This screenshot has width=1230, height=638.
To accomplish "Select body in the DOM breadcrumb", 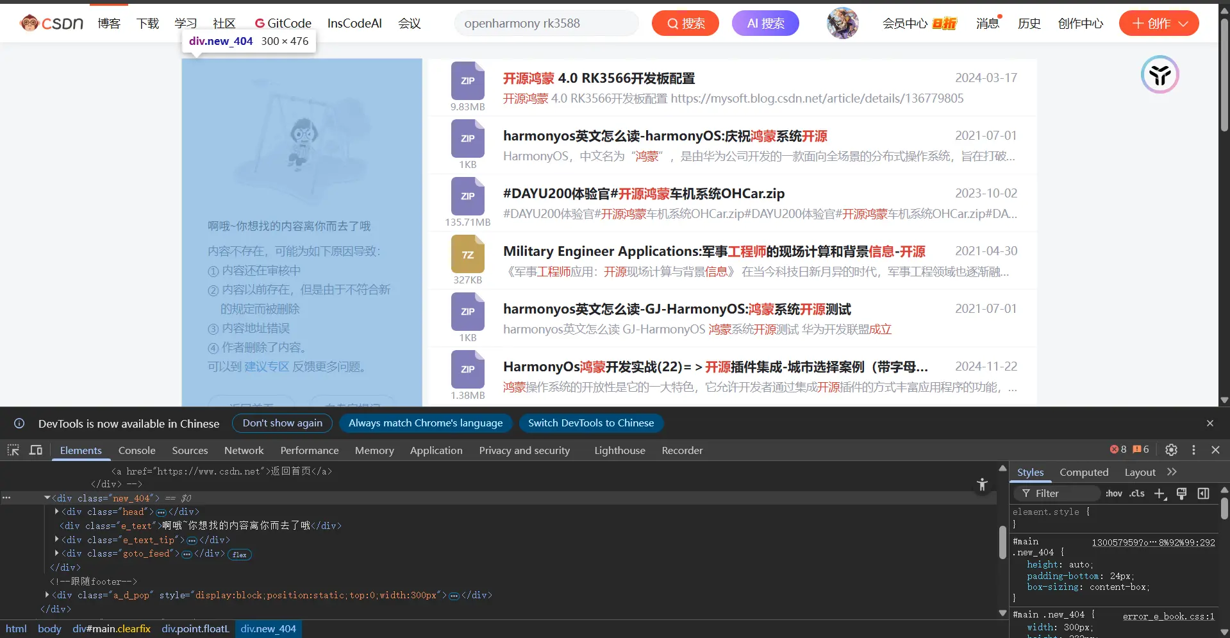I will [x=49, y=629].
